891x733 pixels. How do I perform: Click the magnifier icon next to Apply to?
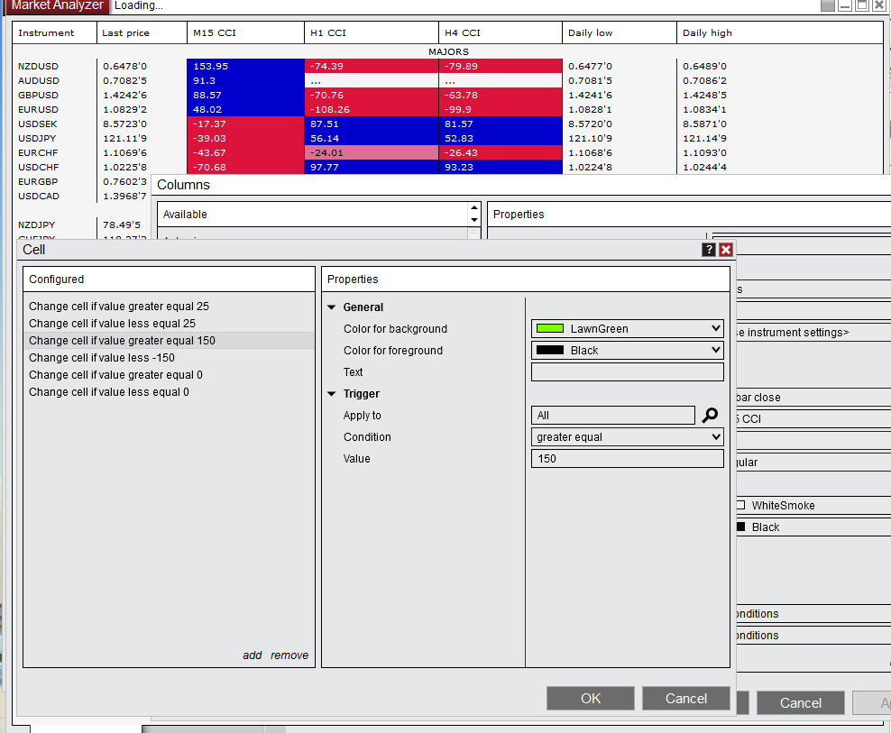(710, 416)
